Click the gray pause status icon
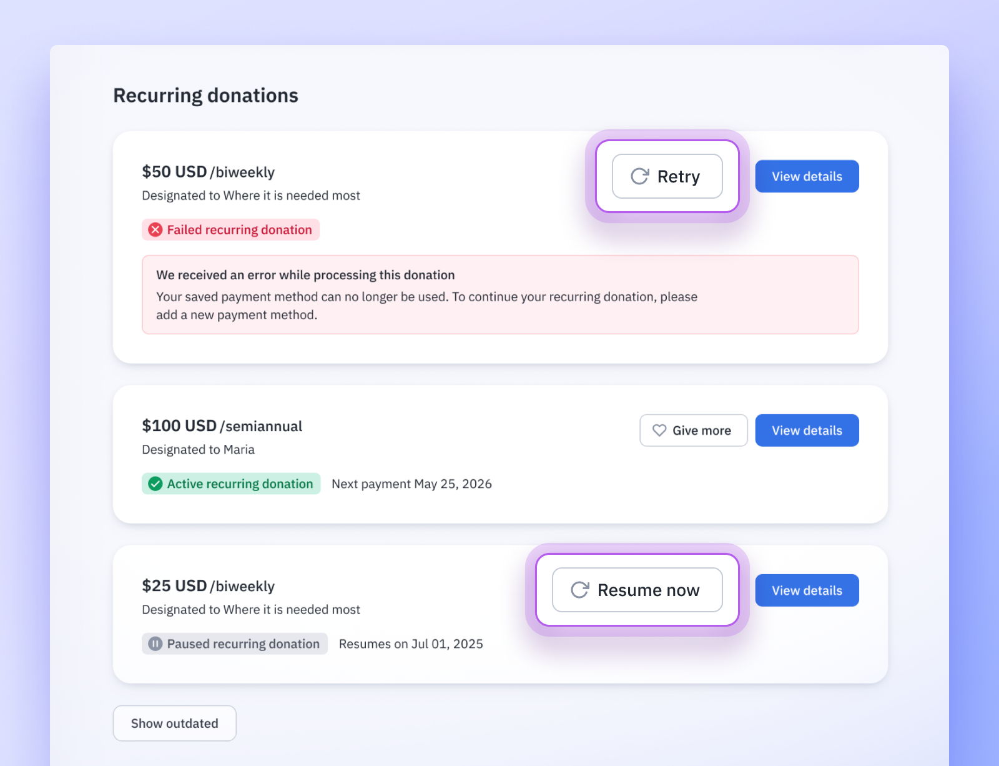The width and height of the screenshot is (999, 766). point(155,644)
